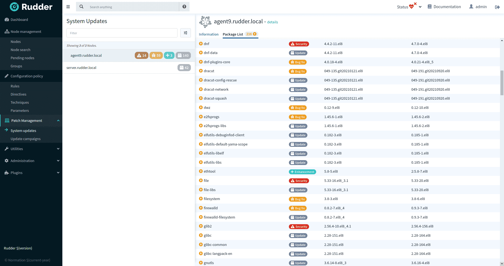Click the Search anything field
The height and width of the screenshot is (266, 504).
[133, 7]
